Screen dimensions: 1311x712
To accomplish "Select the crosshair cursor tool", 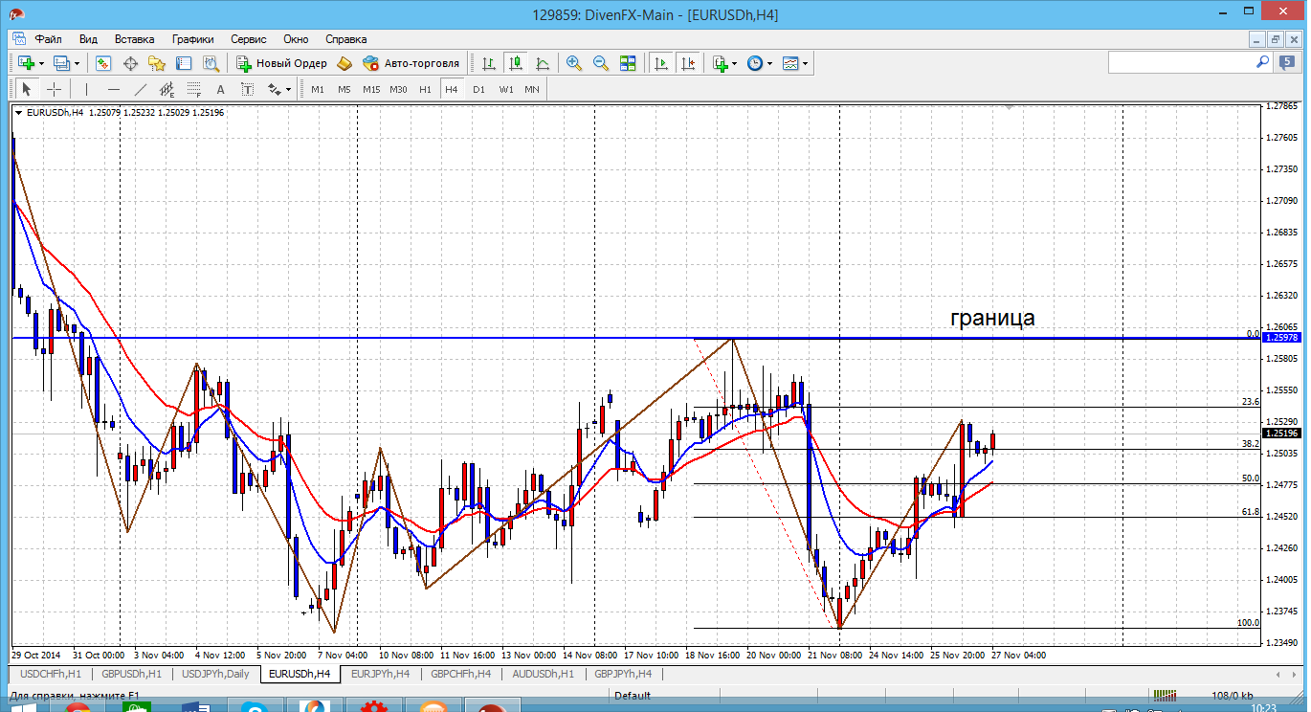I will pos(55,89).
